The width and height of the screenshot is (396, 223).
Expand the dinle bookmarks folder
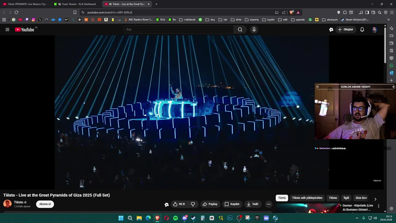(x=236, y=20)
